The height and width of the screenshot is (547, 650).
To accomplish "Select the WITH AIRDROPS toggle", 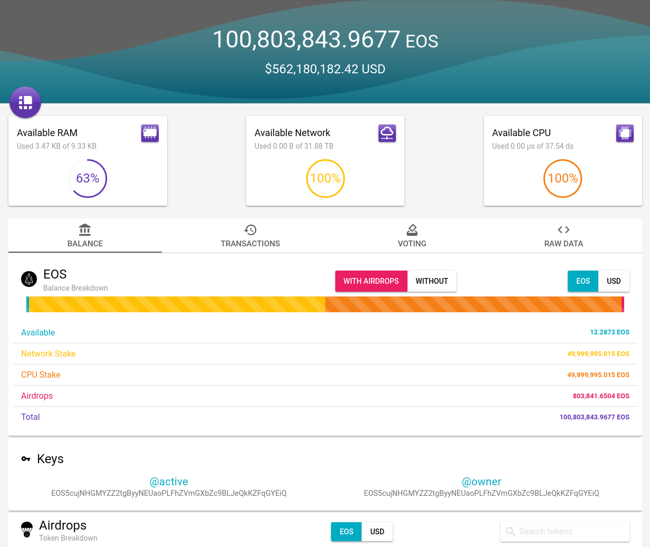I will pos(371,281).
